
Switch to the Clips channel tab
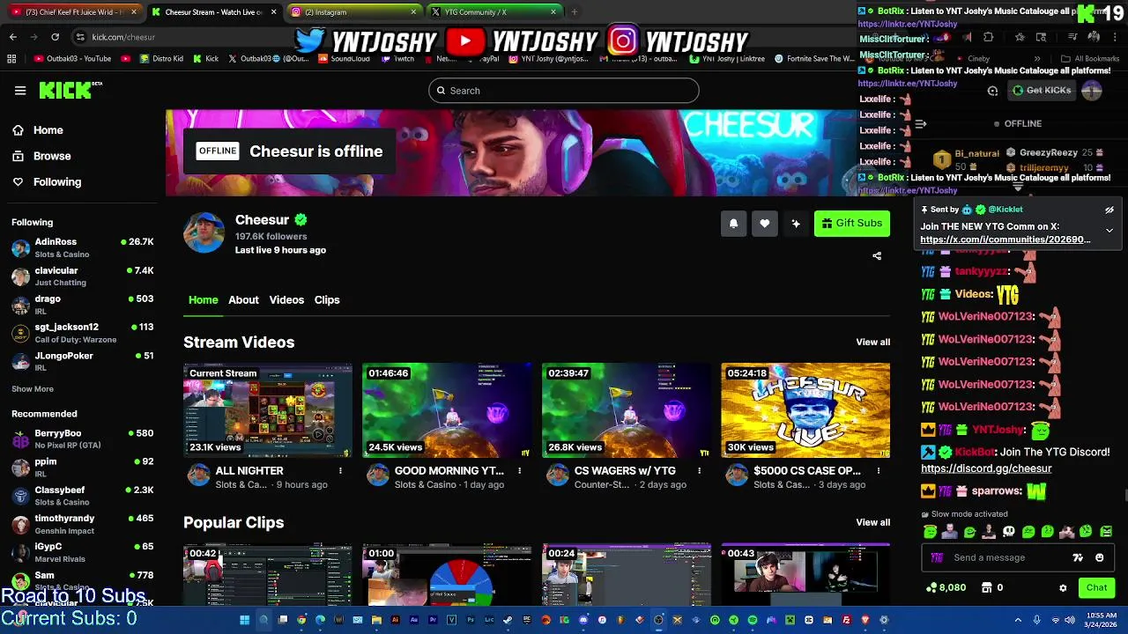pos(327,300)
